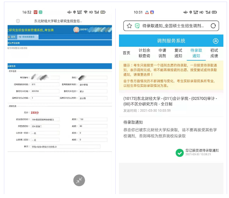Tap the vibrate mode icon in left phone status bar
229x198 pixels.
(x=70, y=12)
